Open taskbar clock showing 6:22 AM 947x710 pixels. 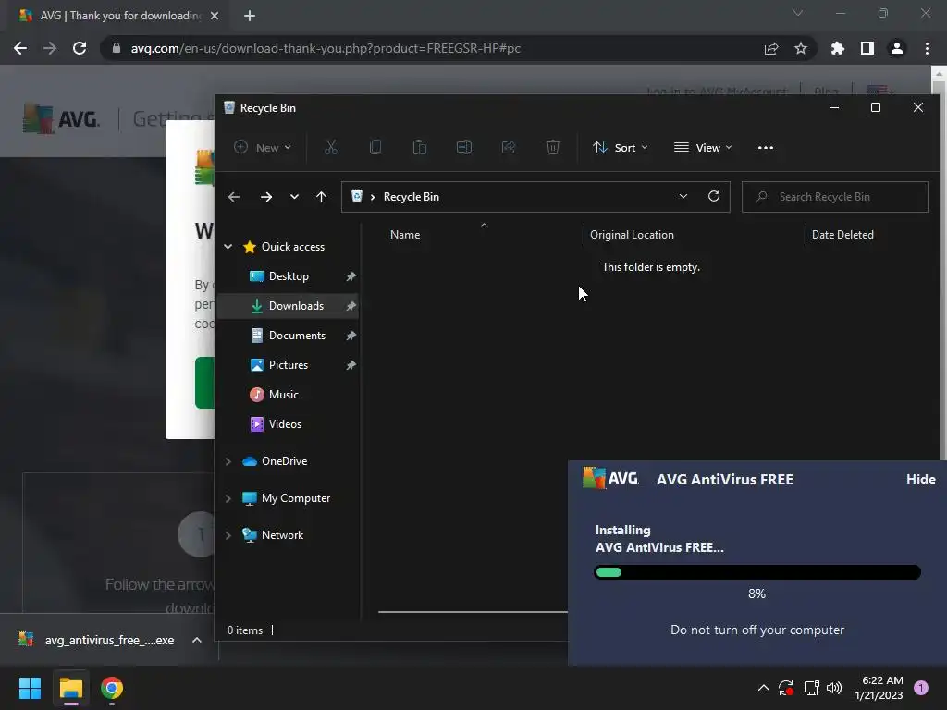(879, 688)
